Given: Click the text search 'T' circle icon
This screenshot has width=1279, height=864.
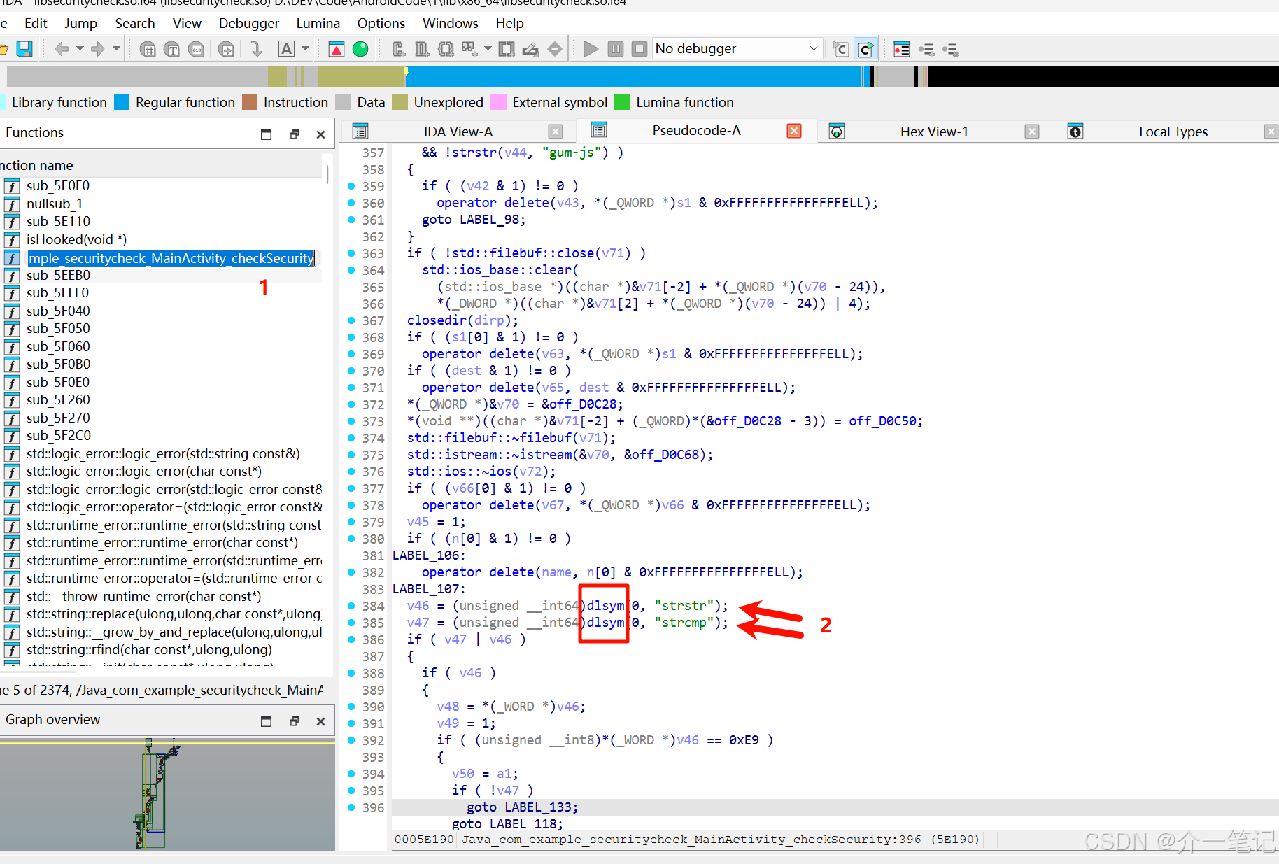Looking at the screenshot, I should point(171,49).
